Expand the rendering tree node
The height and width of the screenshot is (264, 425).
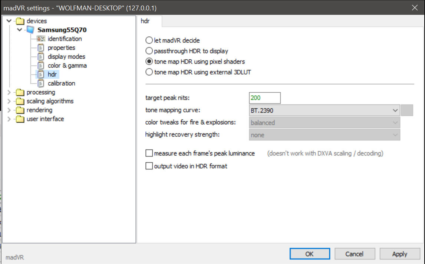tap(9, 110)
